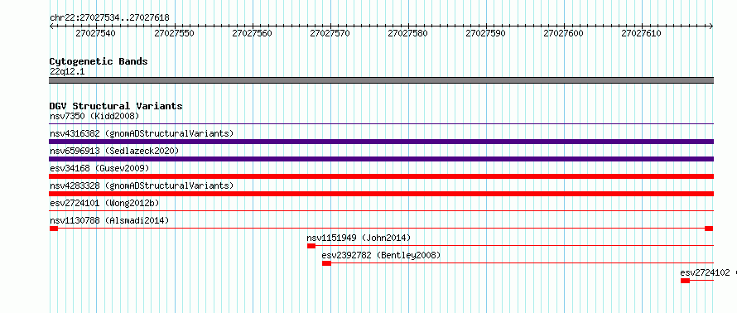
Task: Select the purple bar under nsv6596913
Action: pos(382,159)
